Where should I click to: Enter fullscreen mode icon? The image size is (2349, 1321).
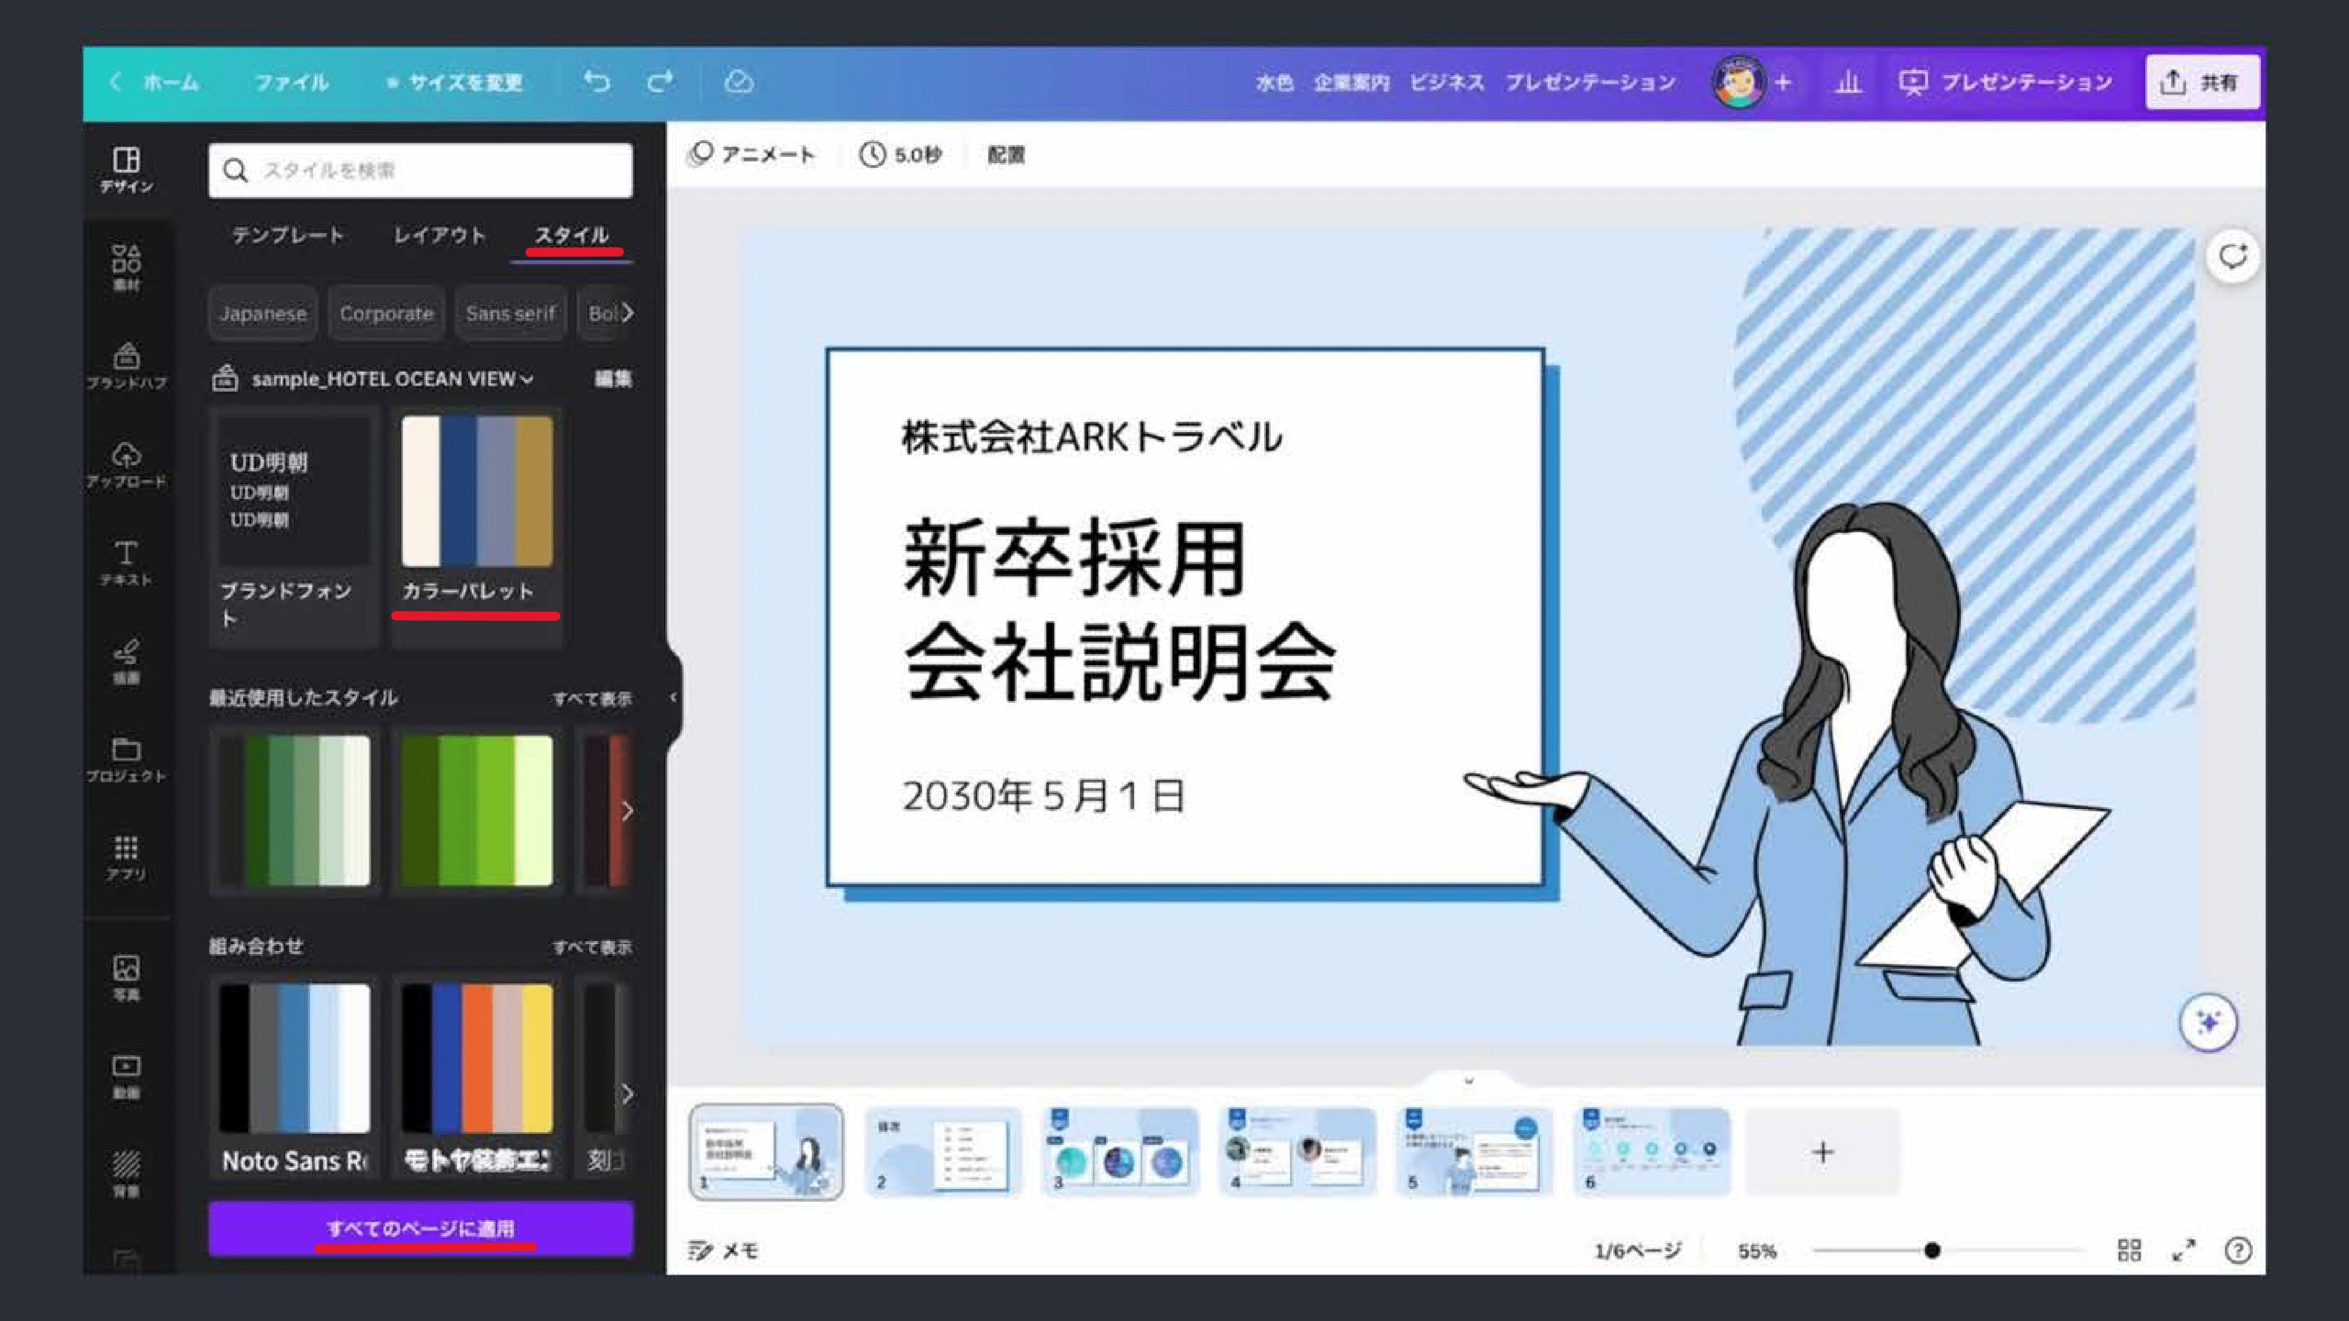[x=2184, y=1250]
